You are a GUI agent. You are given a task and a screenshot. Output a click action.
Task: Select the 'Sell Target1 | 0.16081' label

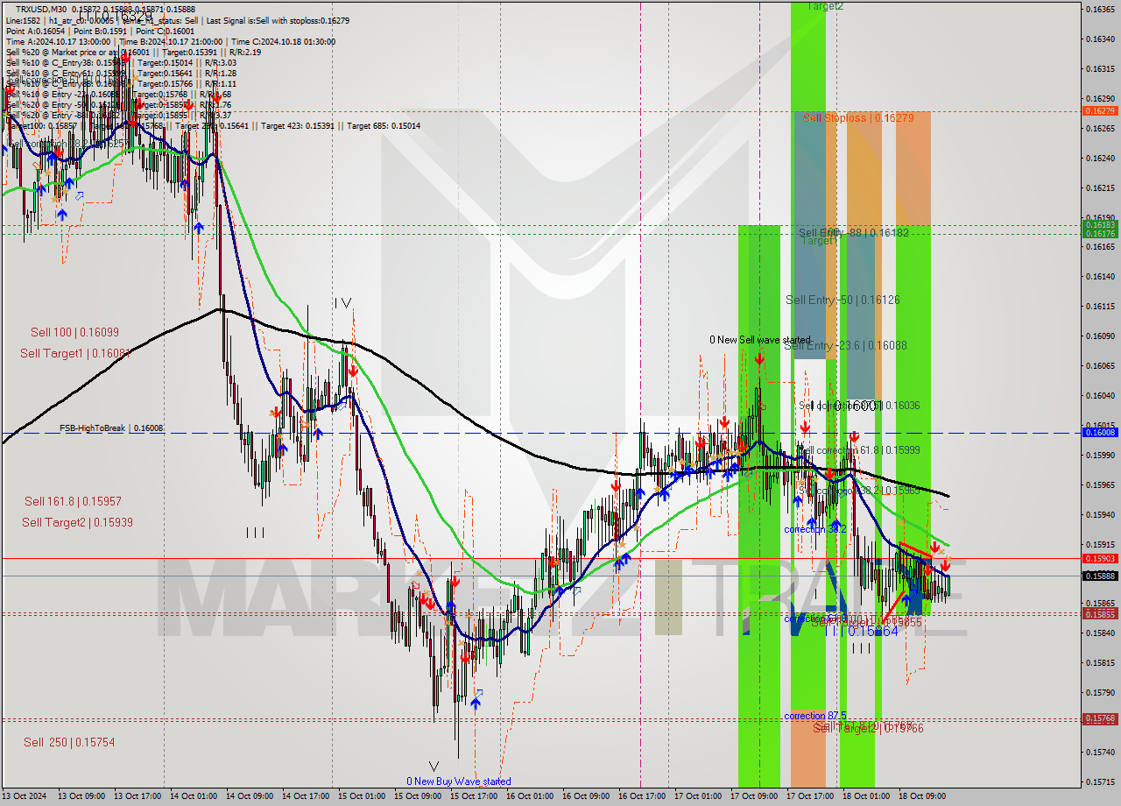click(x=76, y=353)
